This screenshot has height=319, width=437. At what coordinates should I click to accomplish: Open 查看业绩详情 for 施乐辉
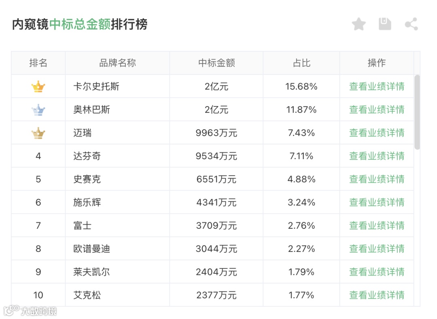[x=377, y=202]
